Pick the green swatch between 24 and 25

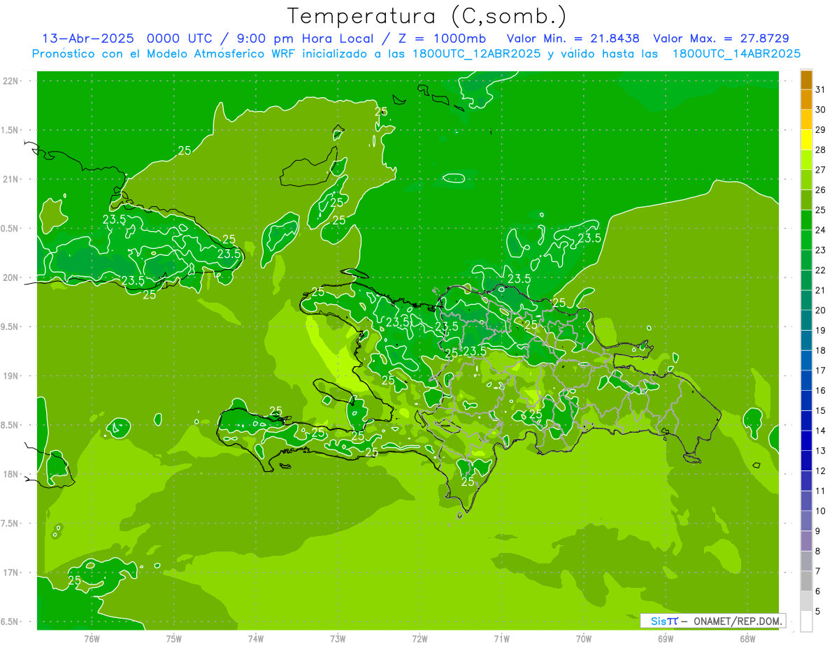tap(806, 220)
